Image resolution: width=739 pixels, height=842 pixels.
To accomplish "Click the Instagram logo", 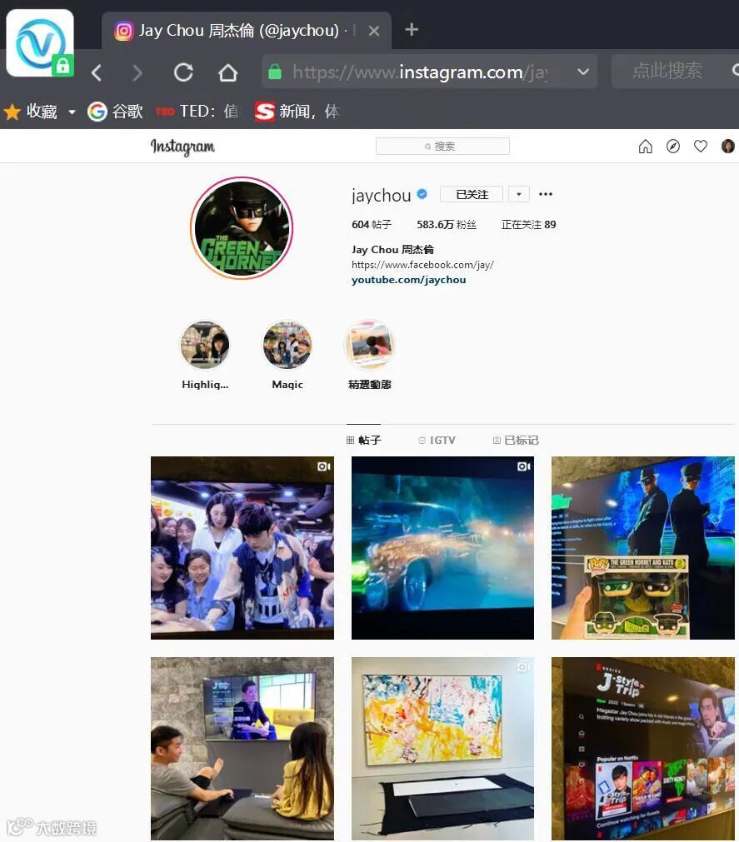I will [x=182, y=147].
